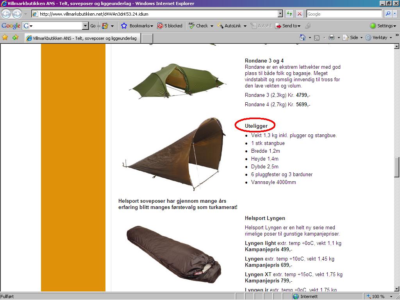The height and width of the screenshot is (300, 400).
Task: Open Google Toolbar Settings with green dot
Action: coord(383,26)
